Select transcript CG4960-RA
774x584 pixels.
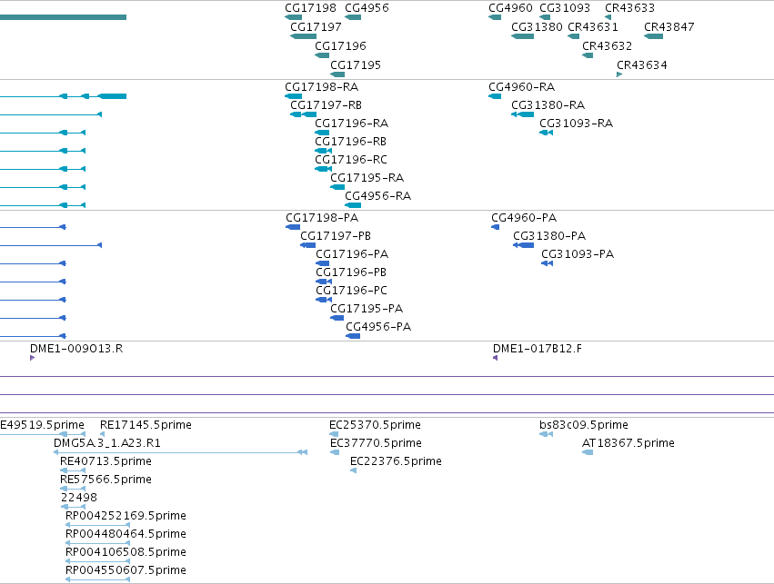coord(495,96)
